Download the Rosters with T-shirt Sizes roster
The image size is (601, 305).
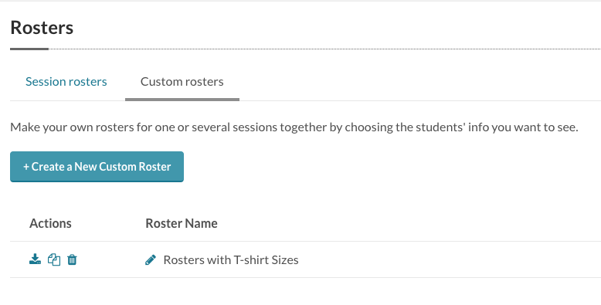(36, 259)
